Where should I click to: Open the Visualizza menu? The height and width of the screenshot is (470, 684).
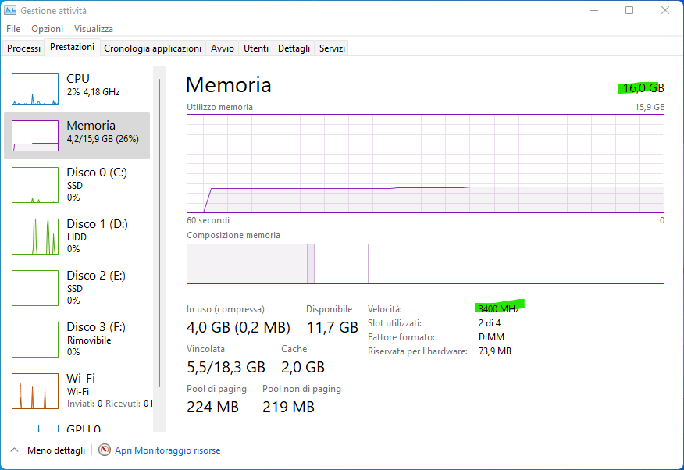click(94, 29)
